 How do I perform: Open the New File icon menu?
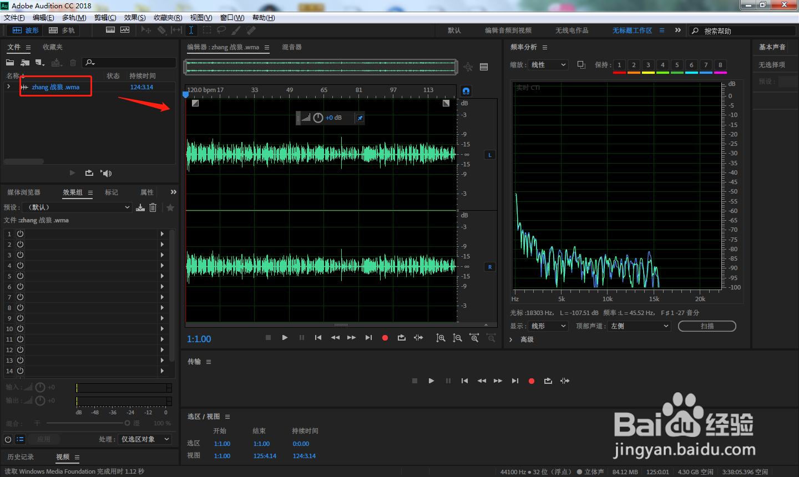pos(40,63)
